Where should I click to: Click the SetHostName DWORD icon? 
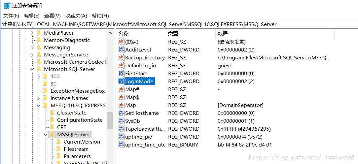pyautogui.click(x=121, y=113)
